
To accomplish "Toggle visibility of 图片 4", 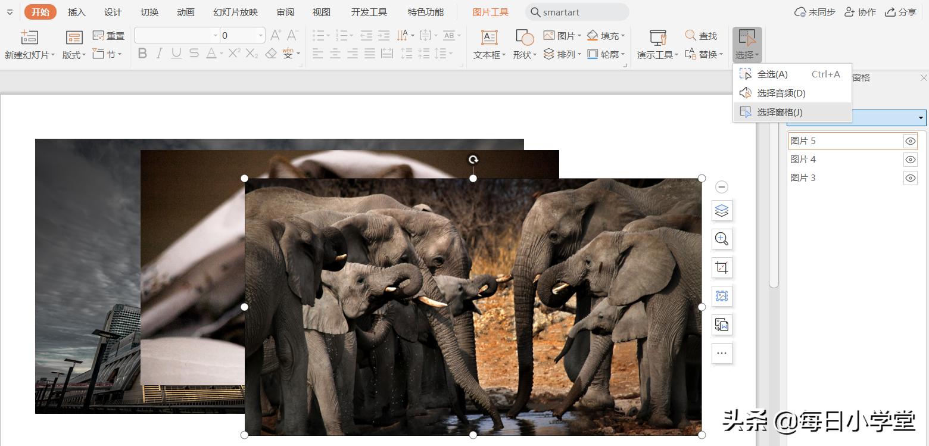I will pos(910,160).
